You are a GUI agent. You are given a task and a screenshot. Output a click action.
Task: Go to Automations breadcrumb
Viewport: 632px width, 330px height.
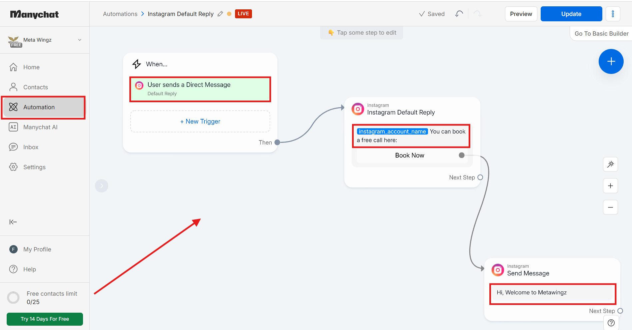pos(120,14)
